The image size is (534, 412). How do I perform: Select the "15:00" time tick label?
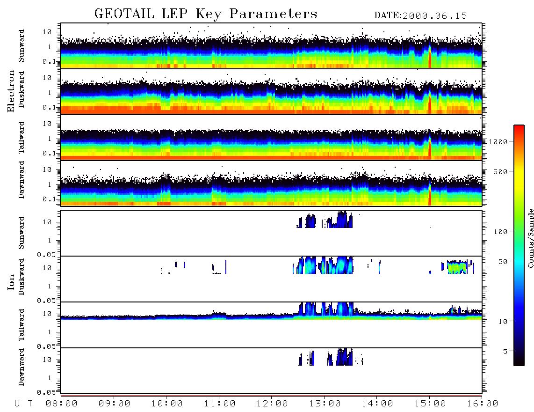coord(431,404)
